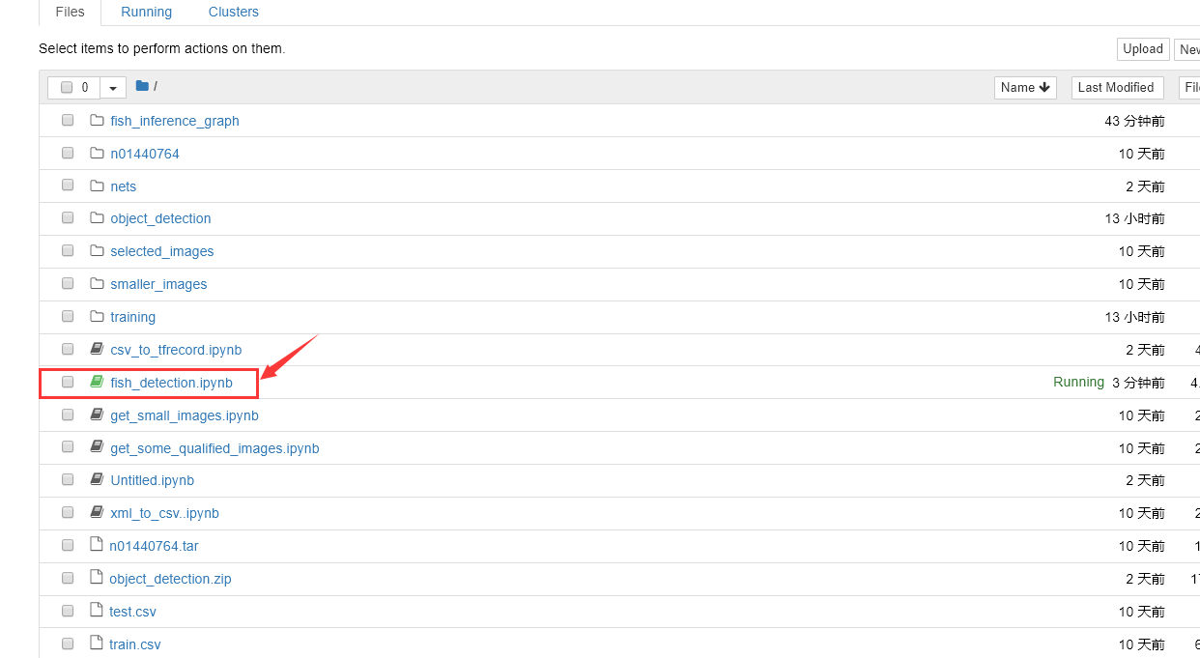Check the fish_inference_graph row checkbox
Screen dimensions: 1200x658
(x=68, y=121)
